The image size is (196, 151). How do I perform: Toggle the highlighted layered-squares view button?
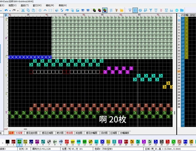click(105, 10)
